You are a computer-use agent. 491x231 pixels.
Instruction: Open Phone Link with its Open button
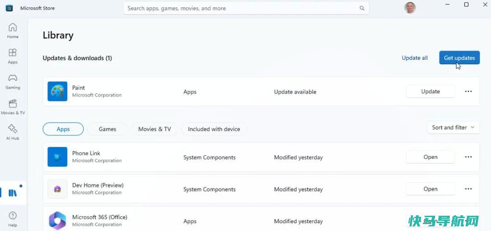tap(430, 157)
